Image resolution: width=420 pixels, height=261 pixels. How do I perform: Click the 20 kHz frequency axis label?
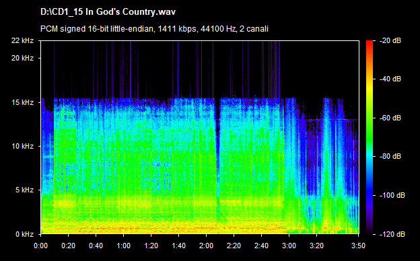coord(22,58)
